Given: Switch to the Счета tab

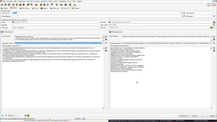Looking at the screenshot, I should pos(35,8).
